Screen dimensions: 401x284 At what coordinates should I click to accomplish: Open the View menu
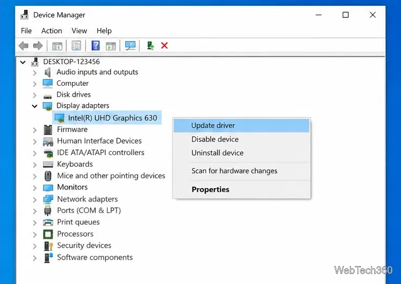(x=79, y=31)
